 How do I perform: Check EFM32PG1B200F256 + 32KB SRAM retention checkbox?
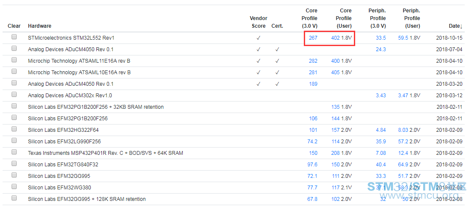point(14,106)
